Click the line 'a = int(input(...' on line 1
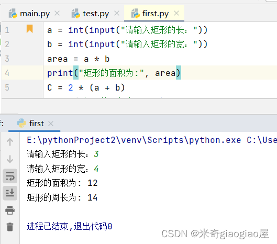Viewport: 277px width, 244px height. (x=127, y=30)
